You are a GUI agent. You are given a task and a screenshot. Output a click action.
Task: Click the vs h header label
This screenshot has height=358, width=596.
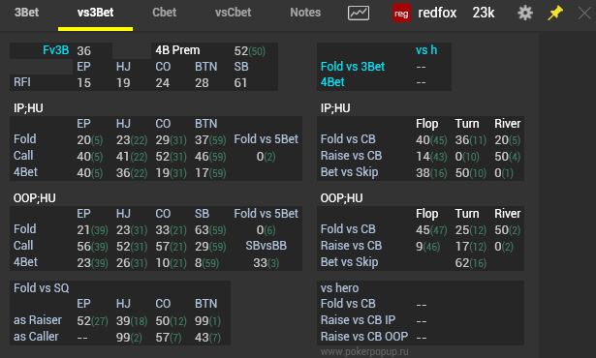[426, 49]
